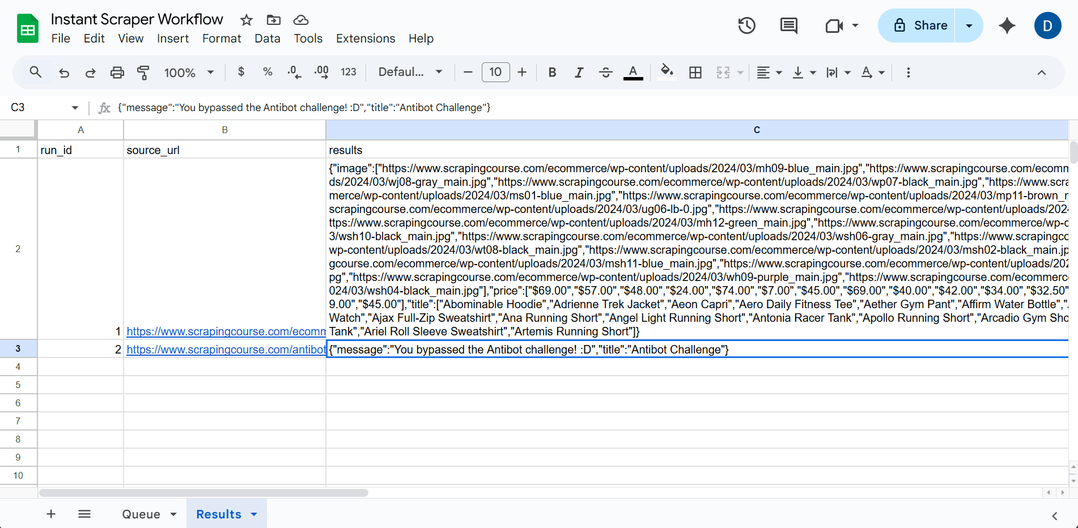The height and width of the screenshot is (528, 1078).
Task: Toggle strikethrough formatting
Action: pyautogui.click(x=605, y=73)
